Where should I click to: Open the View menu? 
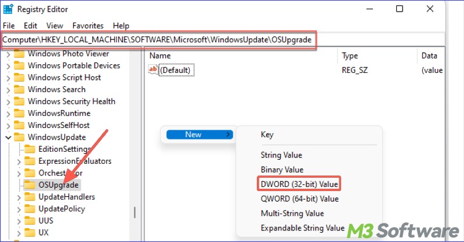point(55,25)
